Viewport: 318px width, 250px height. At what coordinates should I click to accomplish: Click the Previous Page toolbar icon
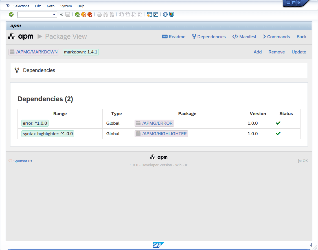[128, 14]
